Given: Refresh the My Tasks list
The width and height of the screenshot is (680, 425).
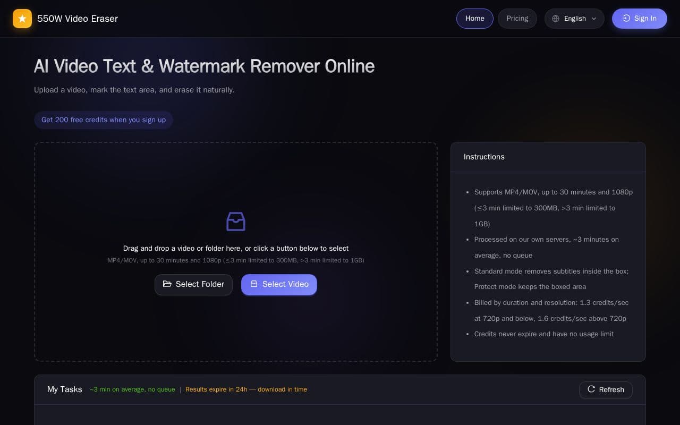Looking at the screenshot, I should click(x=606, y=390).
